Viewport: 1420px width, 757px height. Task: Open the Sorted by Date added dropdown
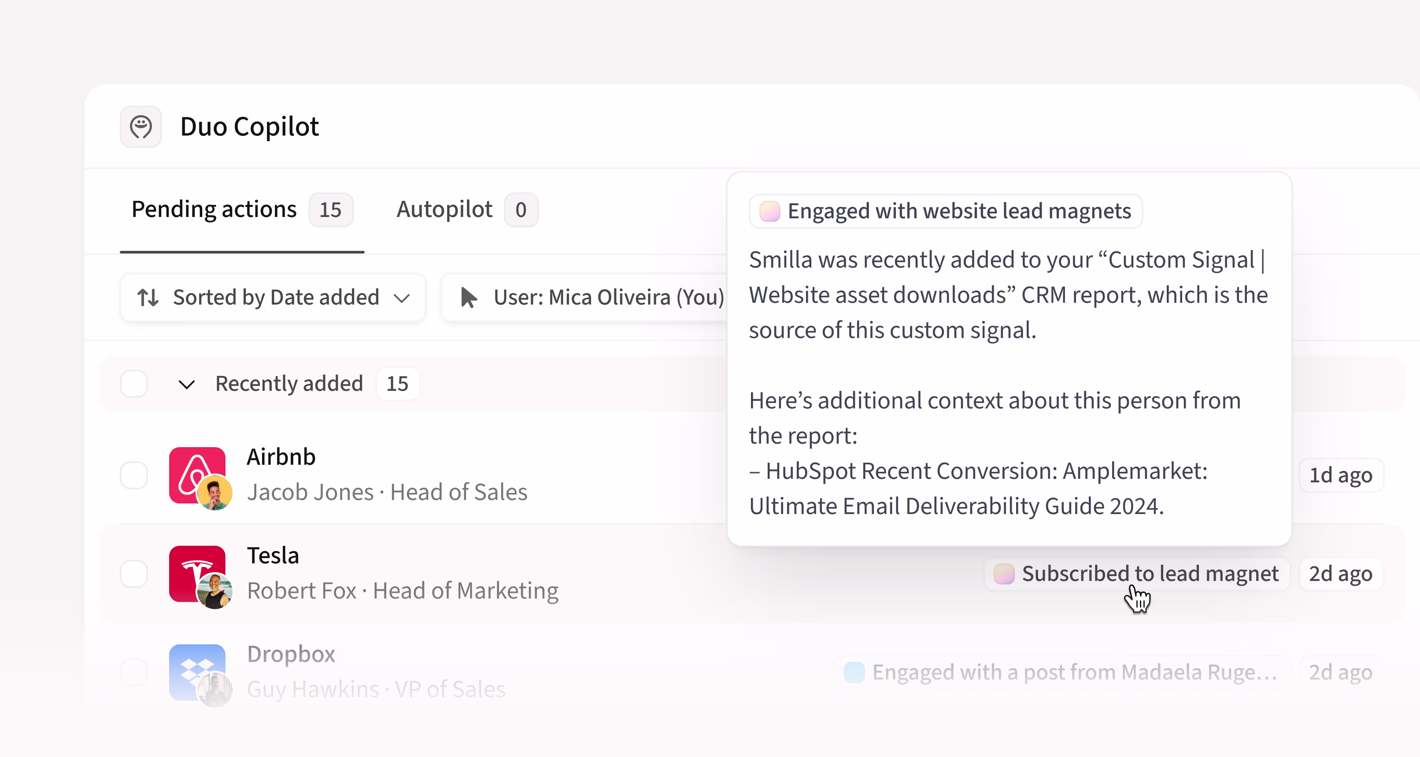point(273,298)
